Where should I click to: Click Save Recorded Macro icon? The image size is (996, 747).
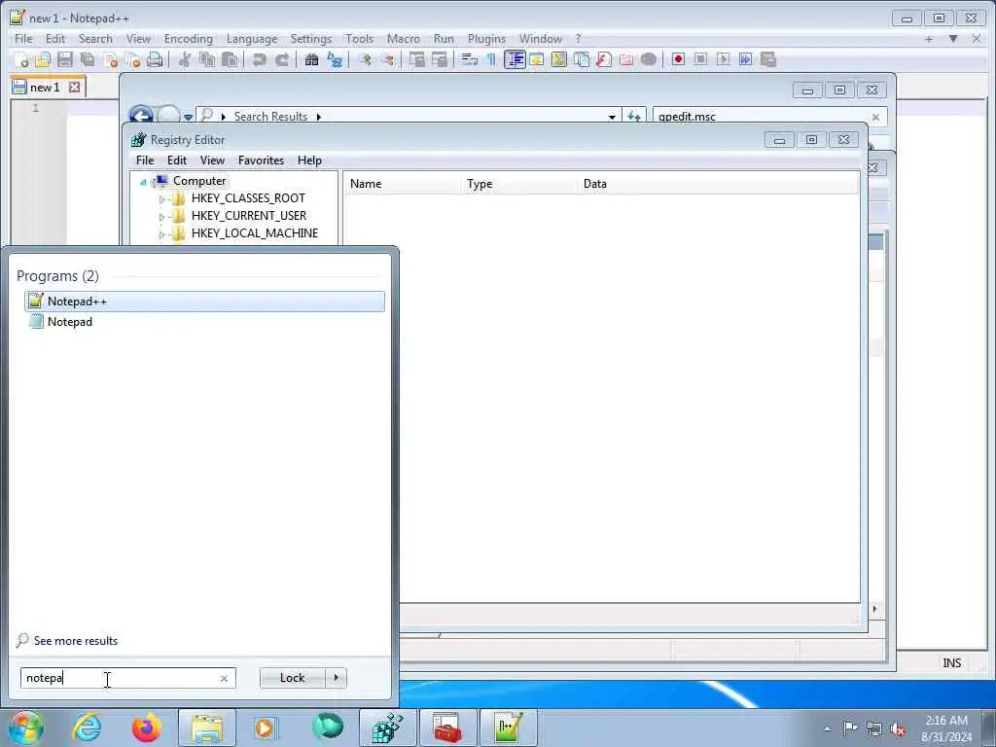pyautogui.click(x=768, y=59)
